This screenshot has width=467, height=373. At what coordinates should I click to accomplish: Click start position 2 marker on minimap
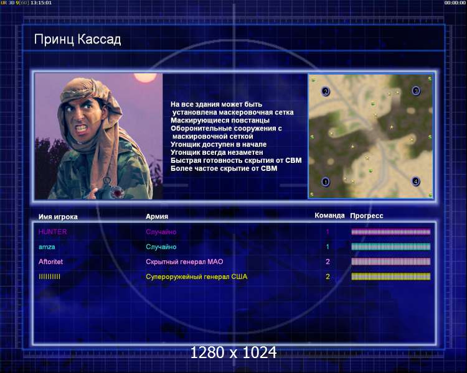[x=326, y=91]
